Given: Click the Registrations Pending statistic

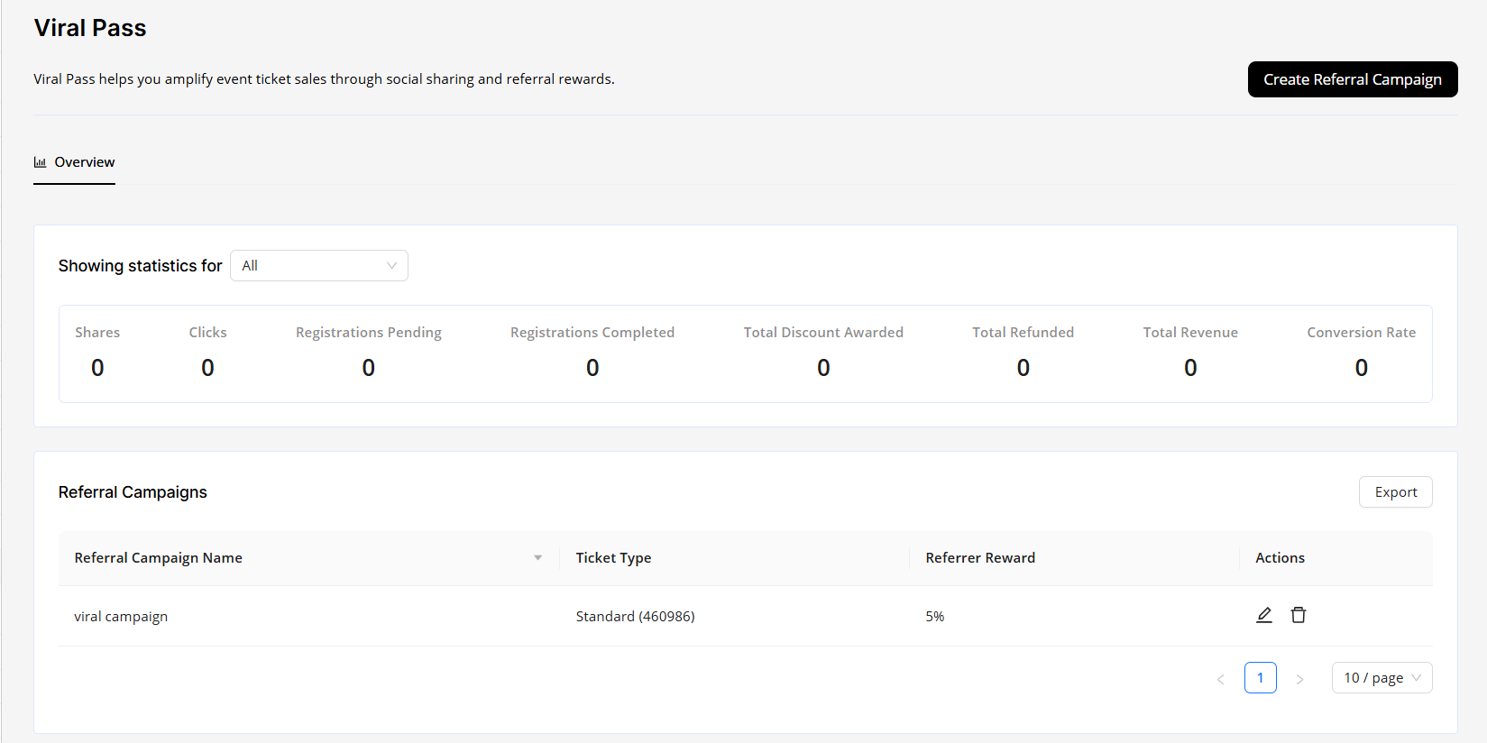Looking at the screenshot, I should click(x=369, y=353).
